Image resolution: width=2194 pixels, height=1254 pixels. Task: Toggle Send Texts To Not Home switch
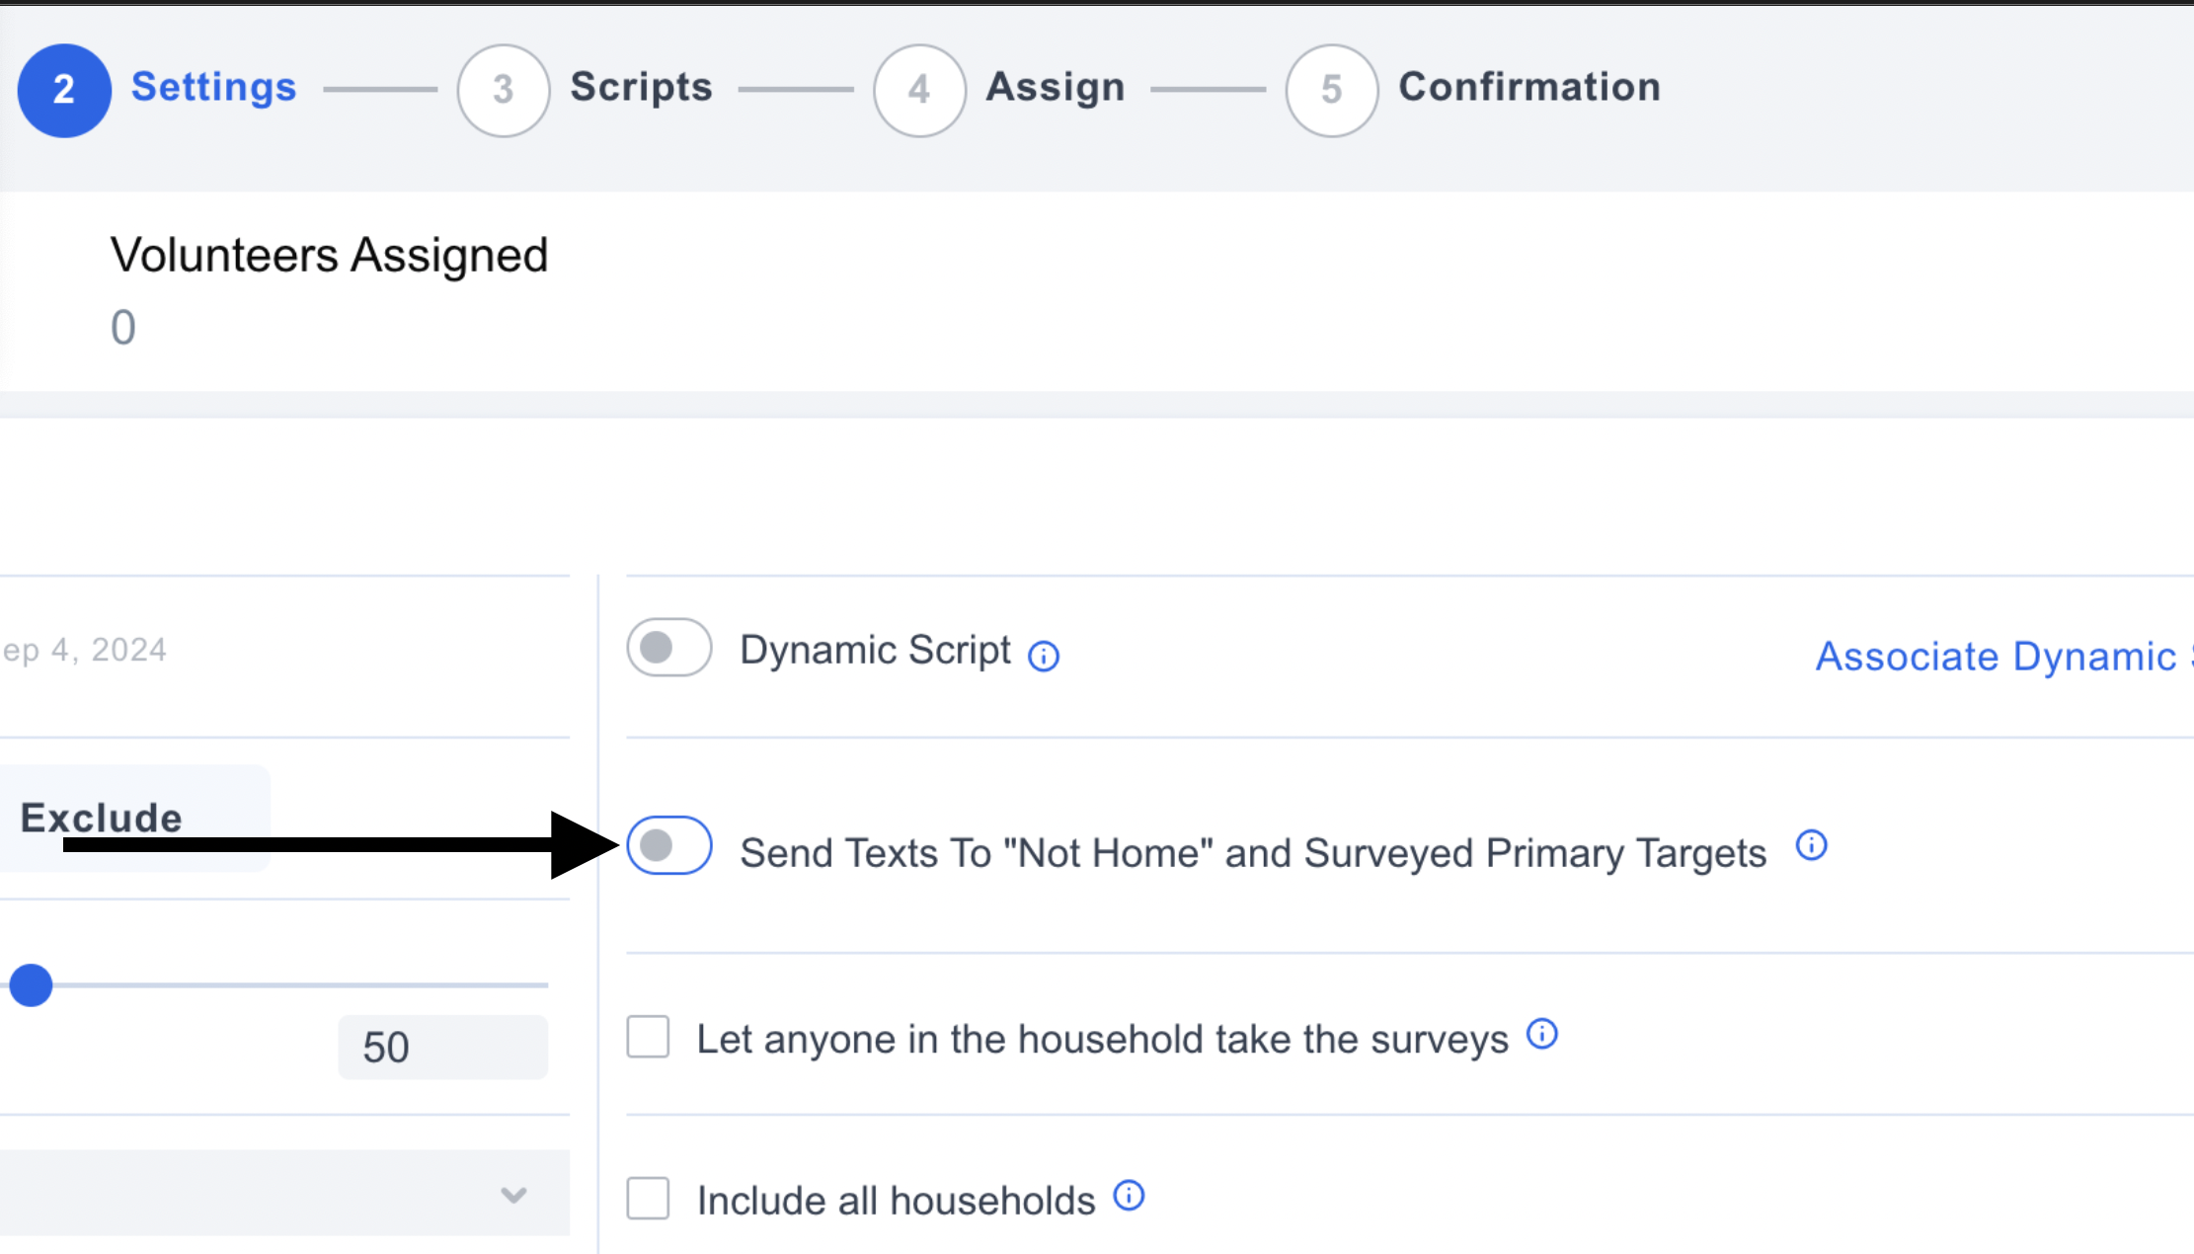pyautogui.click(x=669, y=845)
